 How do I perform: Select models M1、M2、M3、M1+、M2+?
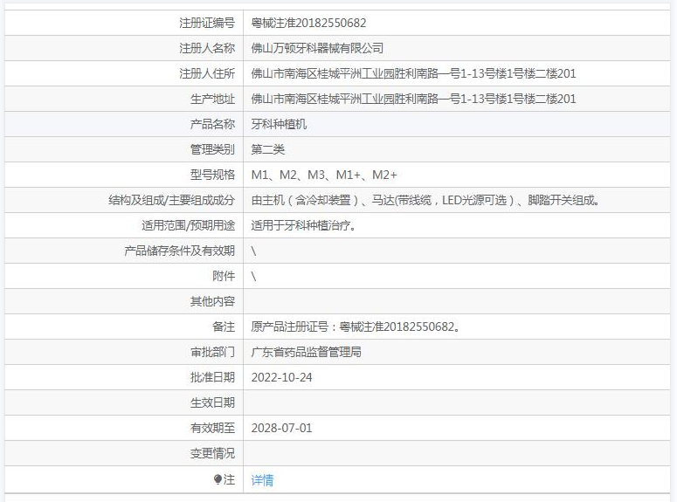[324, 175]
